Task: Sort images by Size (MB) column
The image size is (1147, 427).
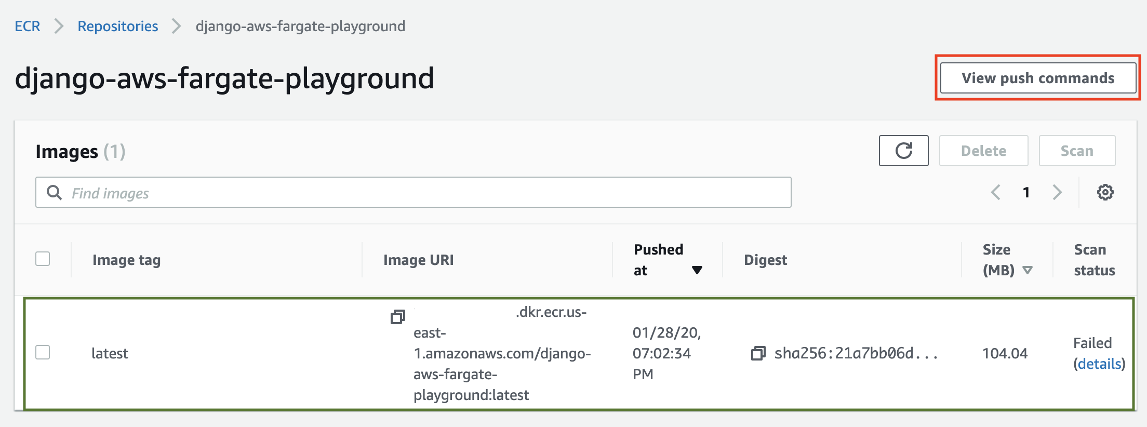Action: click(1007, 260)
